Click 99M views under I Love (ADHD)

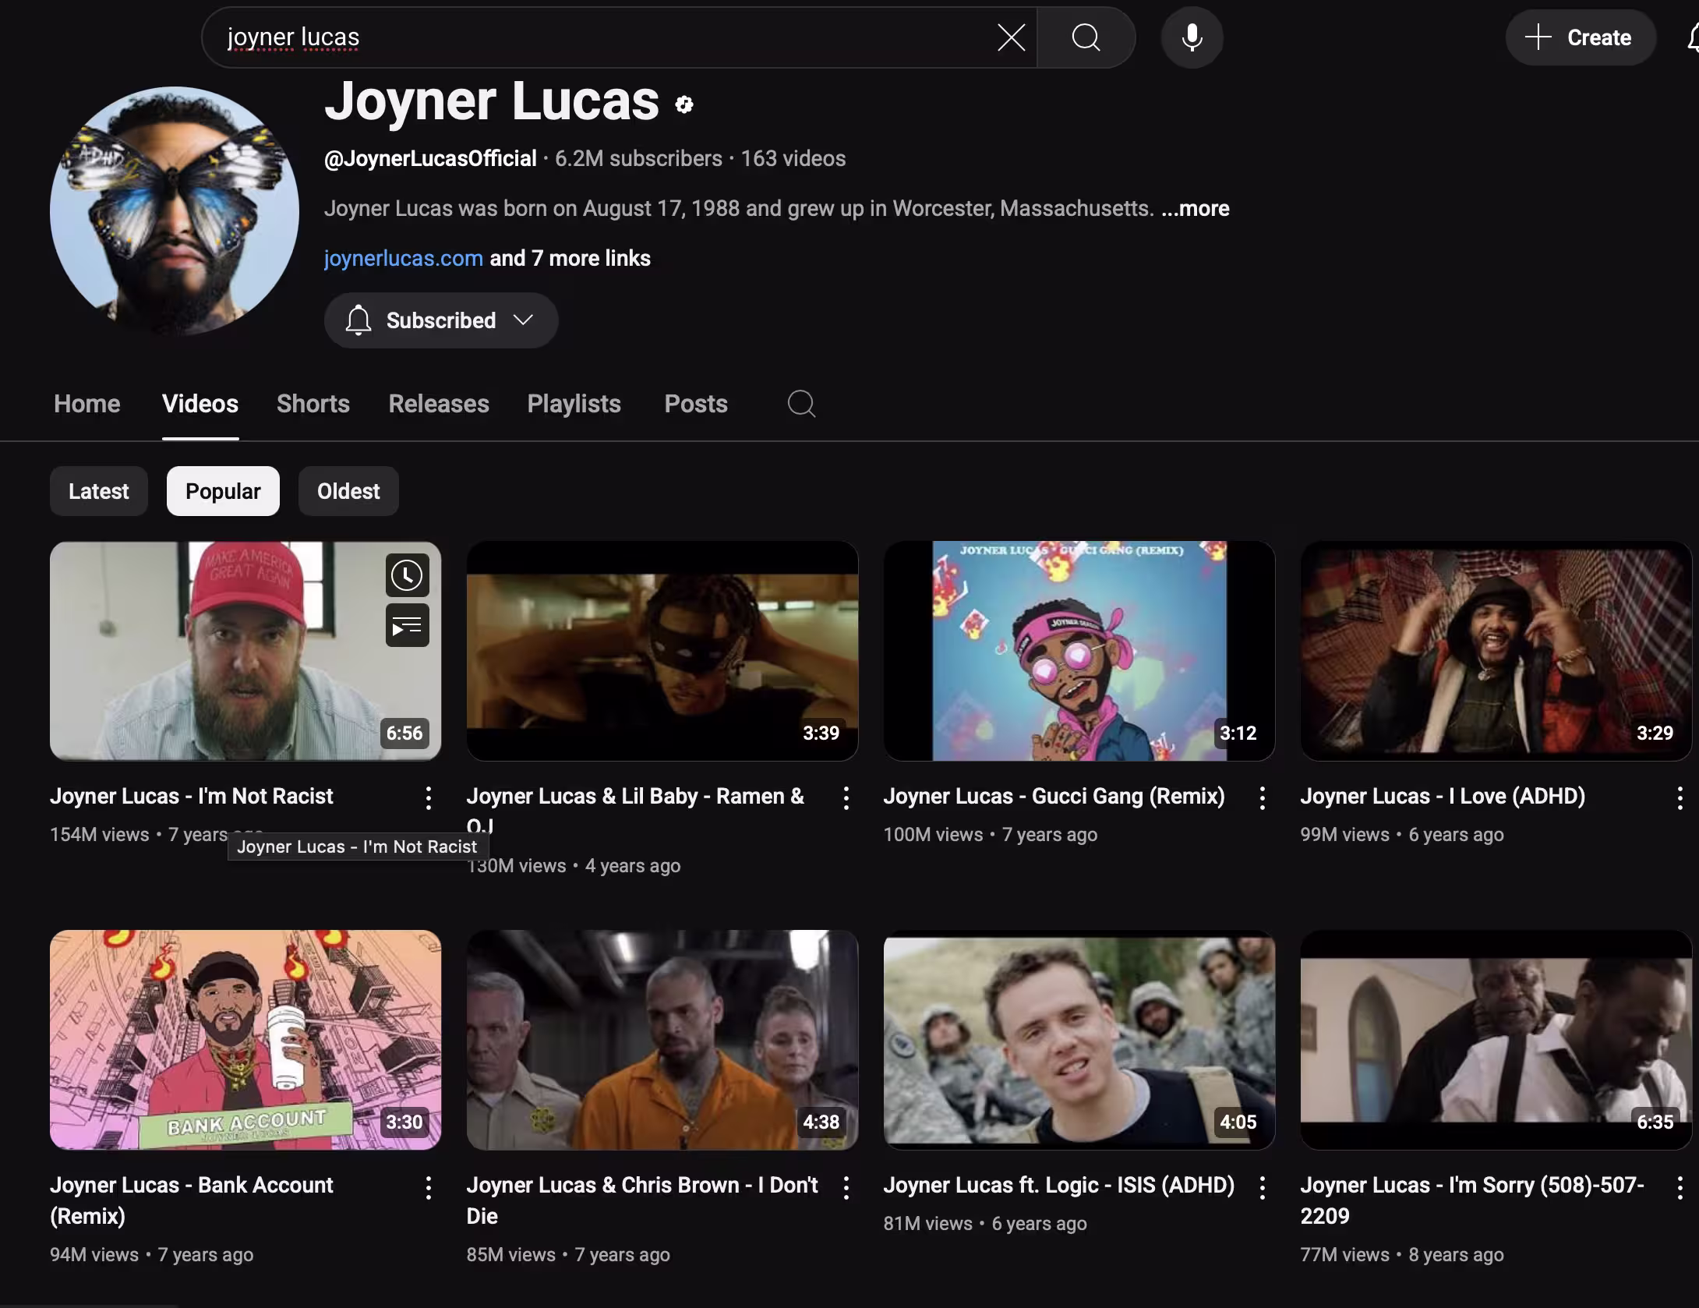tap(1344, 834)
